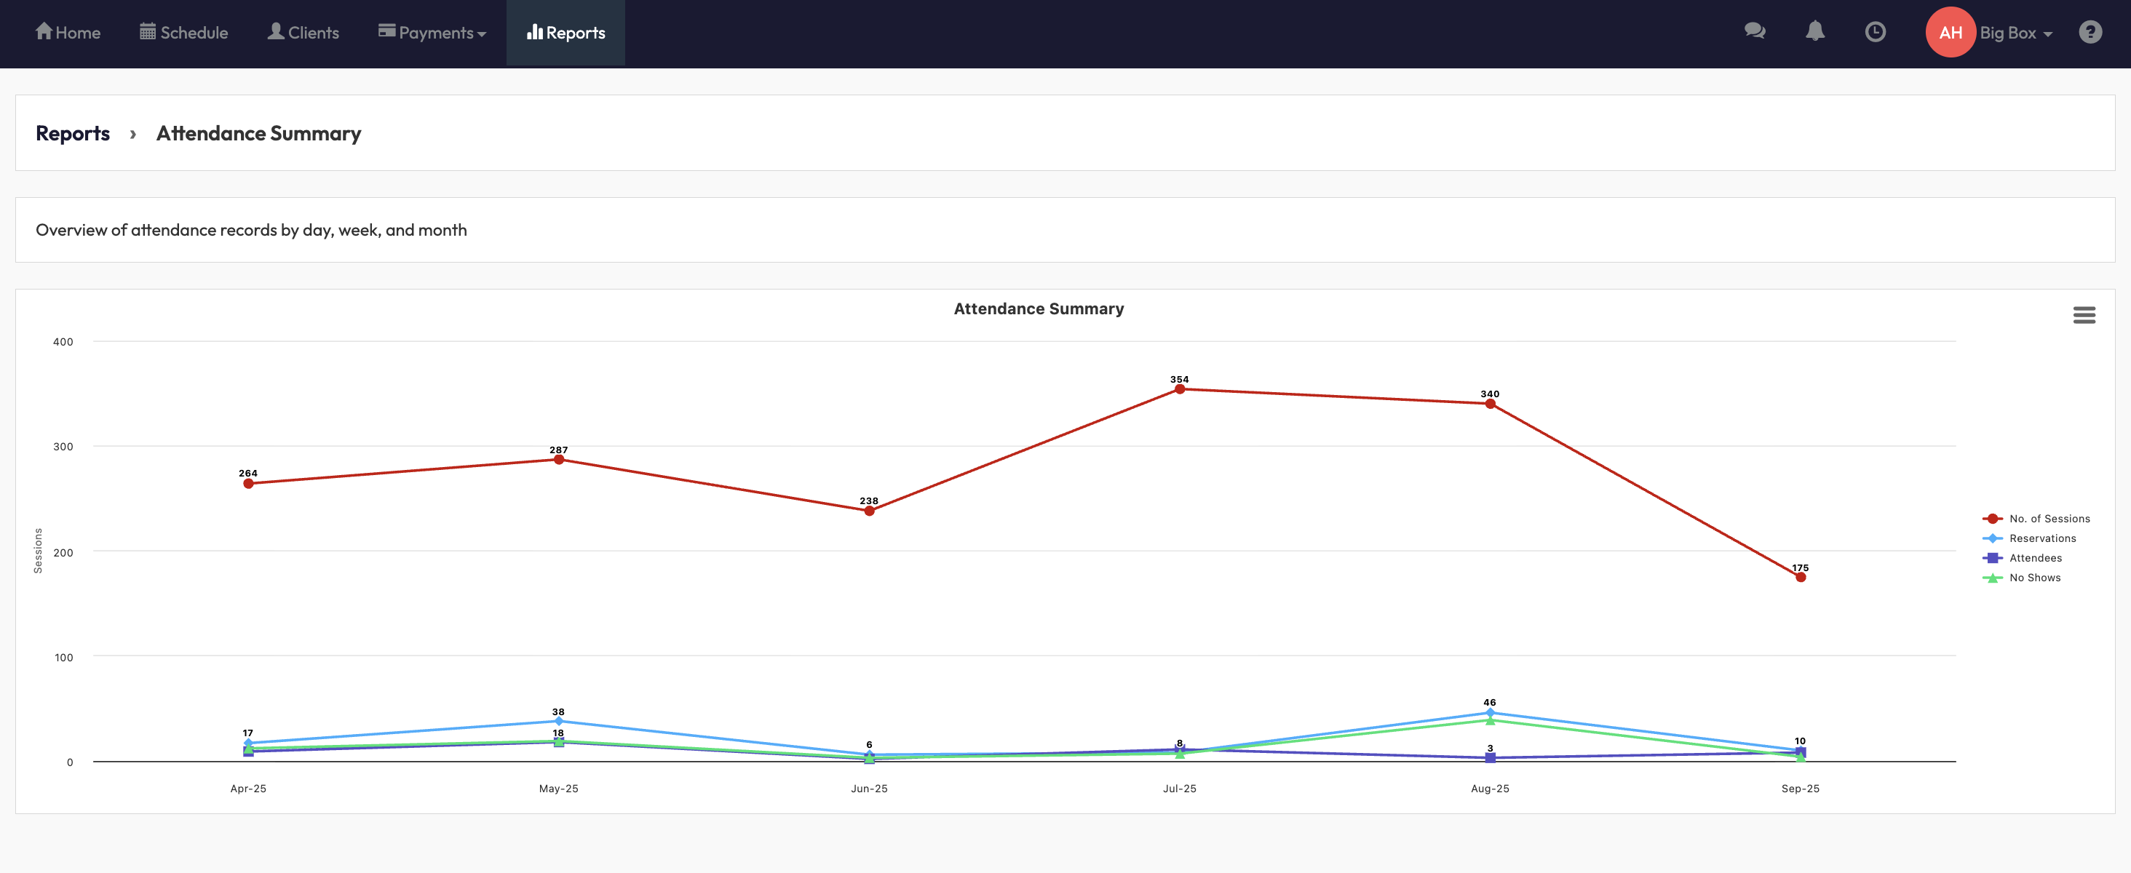Open the chart hamburger menu
Screen dimensions: 2131x873
coord(2083,315)
